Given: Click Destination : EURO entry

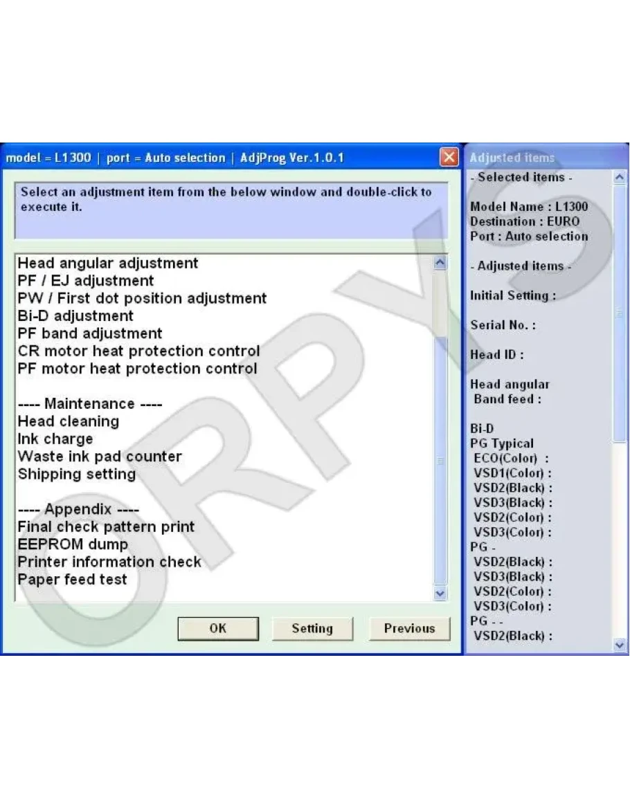Looking at the screenshot, I should 525,221.
